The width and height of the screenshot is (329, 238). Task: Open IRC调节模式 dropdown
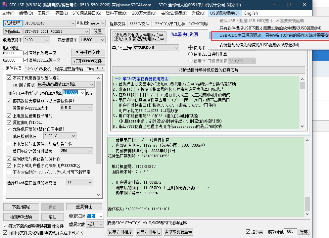(x=66, y=85)
